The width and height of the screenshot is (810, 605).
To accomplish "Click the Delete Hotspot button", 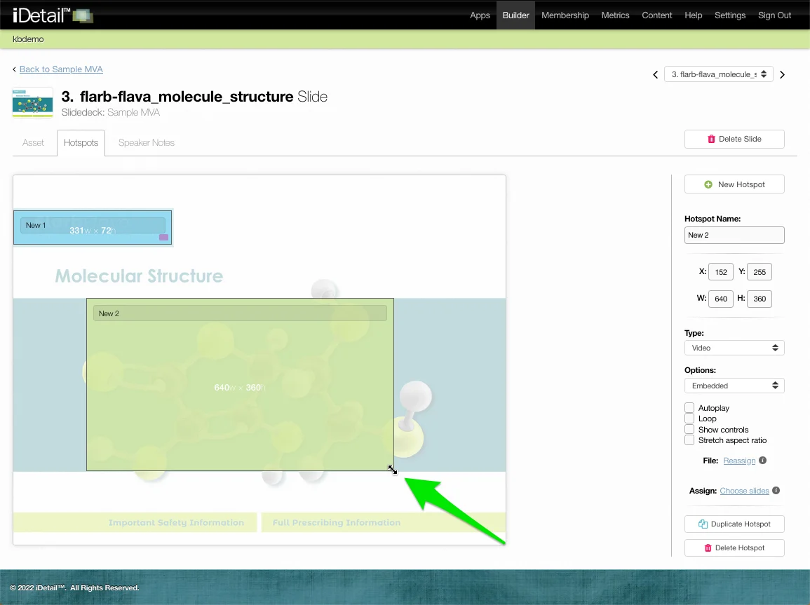I will pyautogui.click(x=734, y=548).
